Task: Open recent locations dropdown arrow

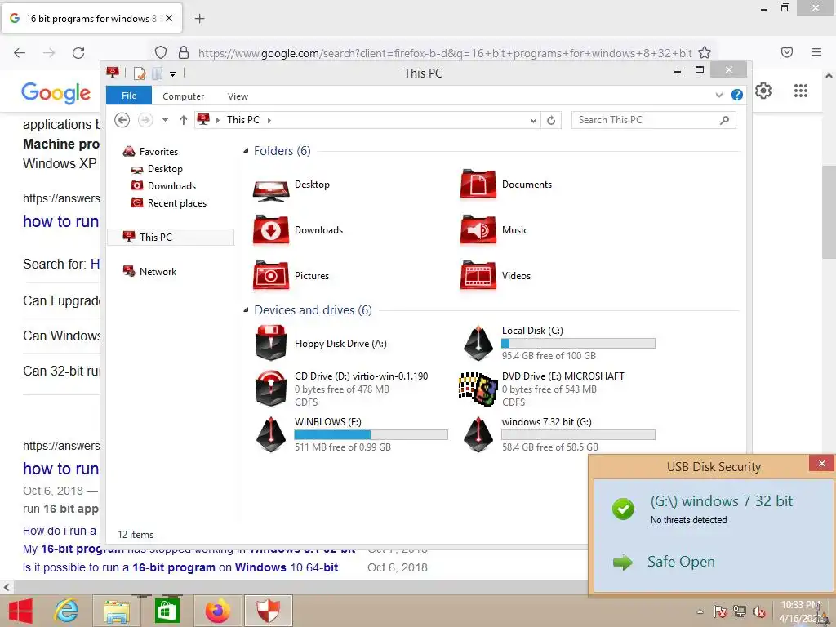Action: tap(165, 120)
